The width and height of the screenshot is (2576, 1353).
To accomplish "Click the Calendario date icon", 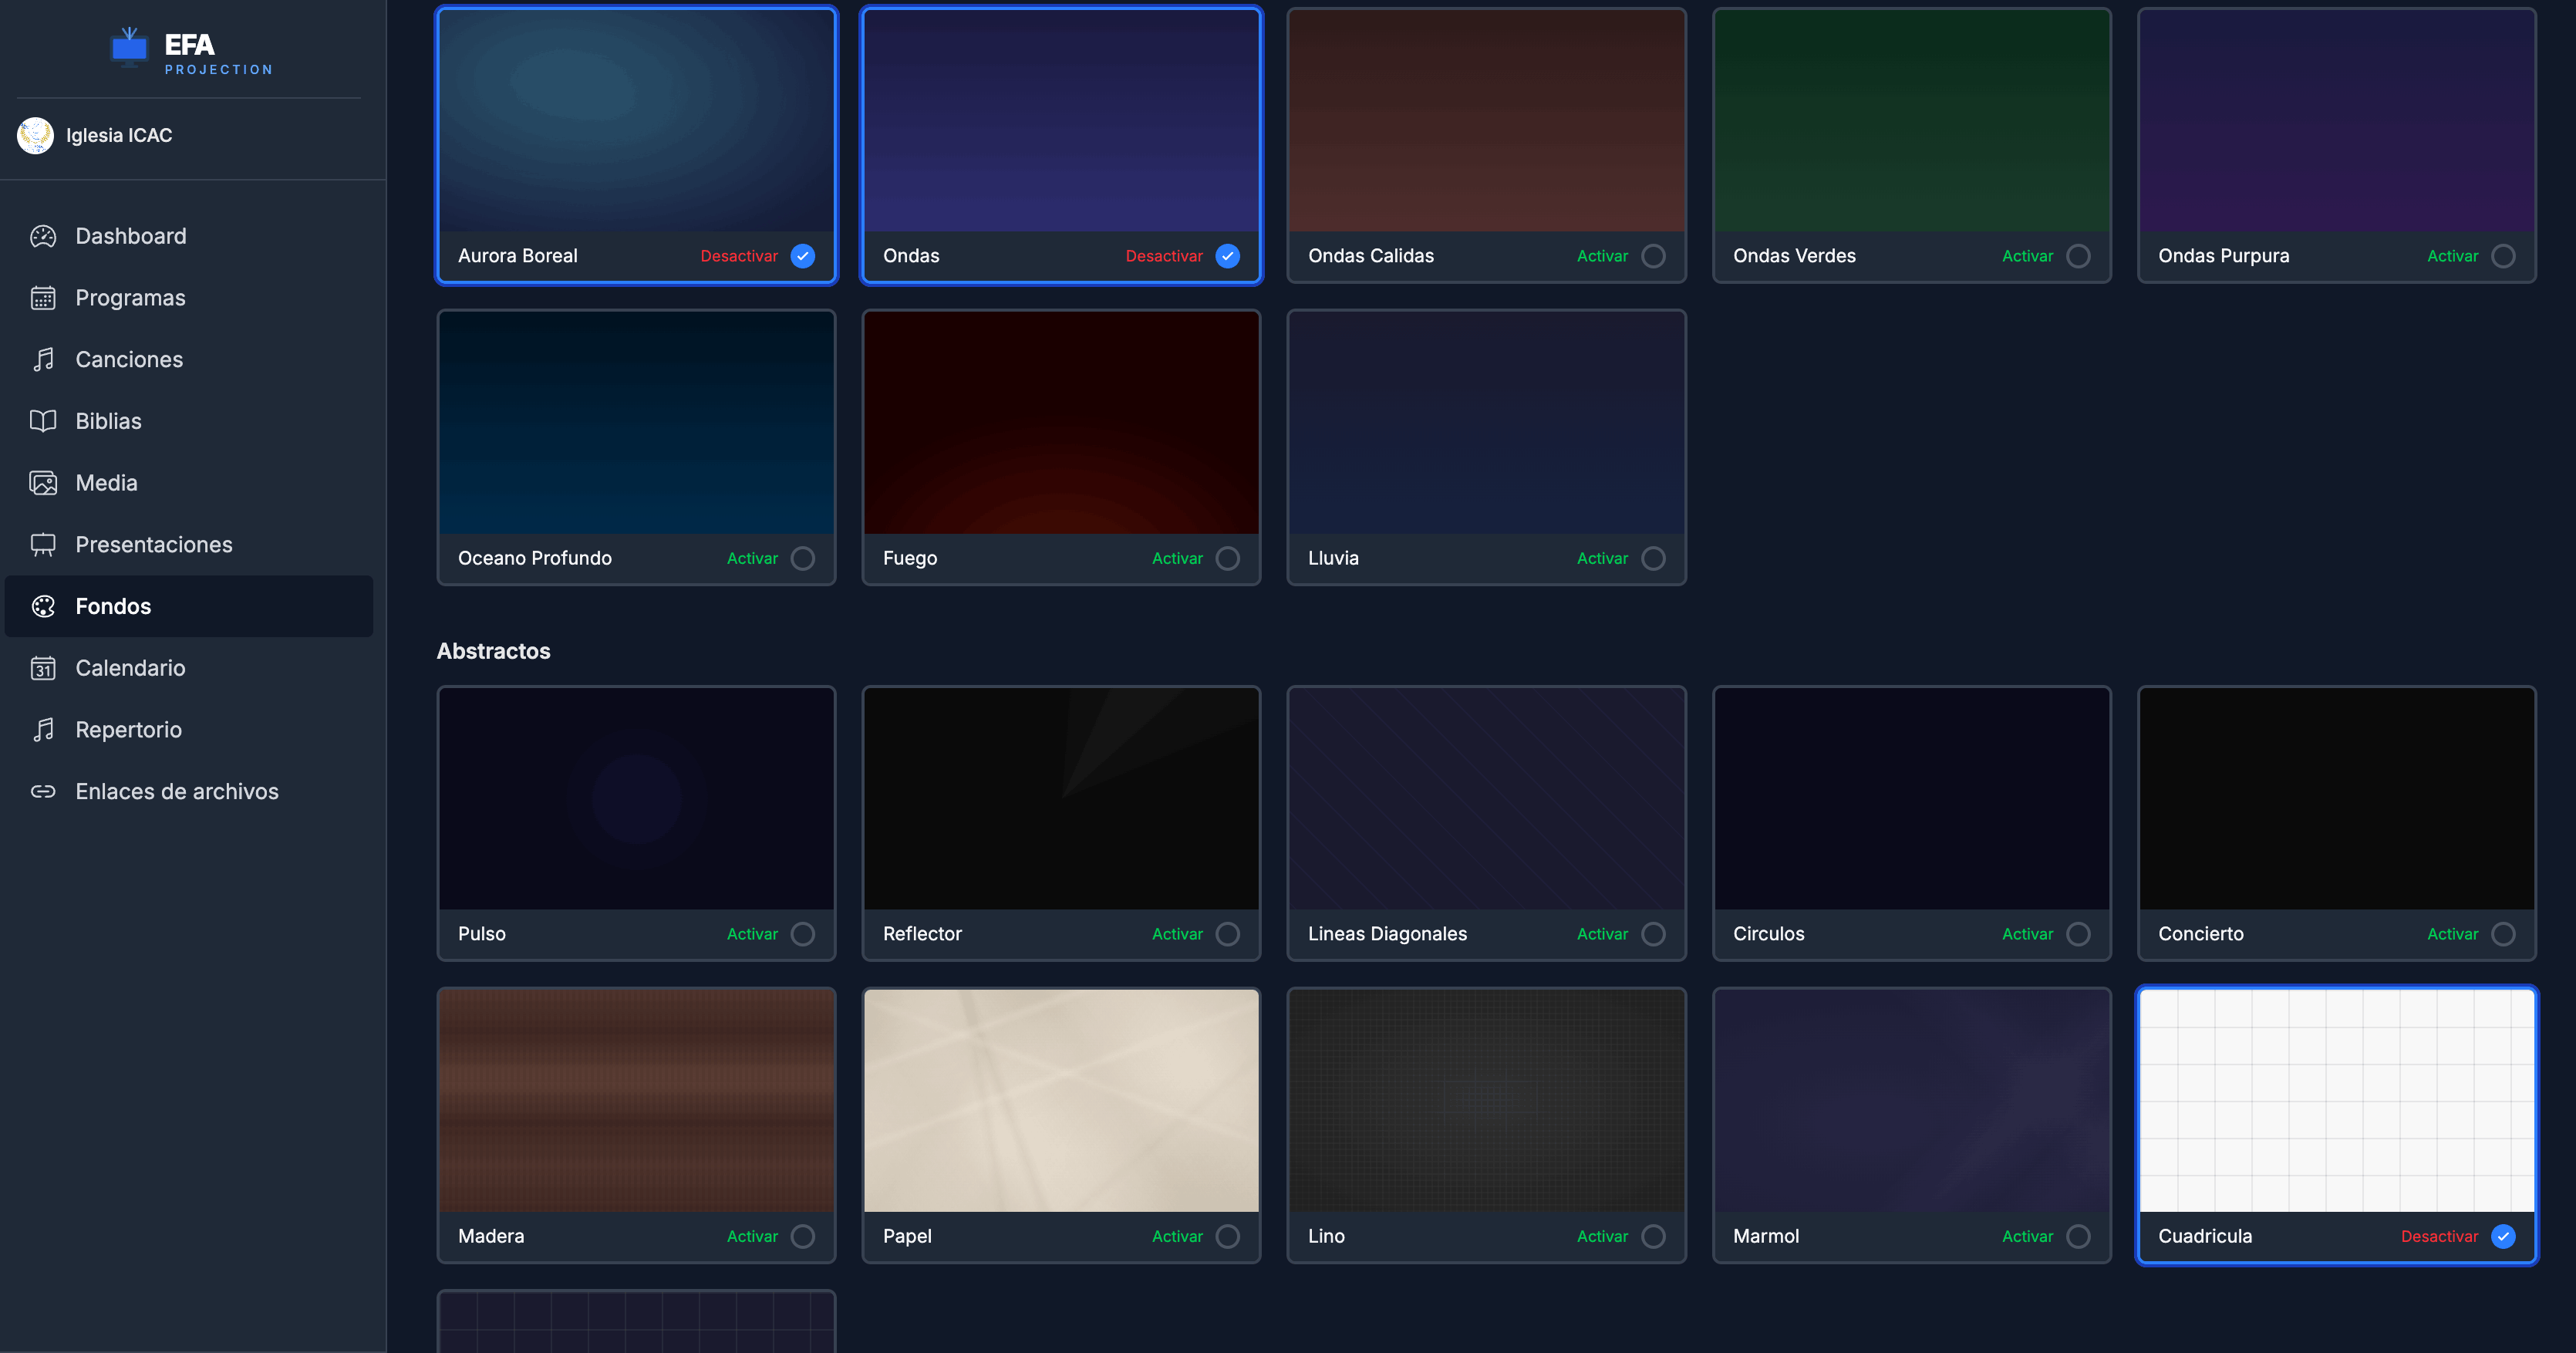I will 43,668.
